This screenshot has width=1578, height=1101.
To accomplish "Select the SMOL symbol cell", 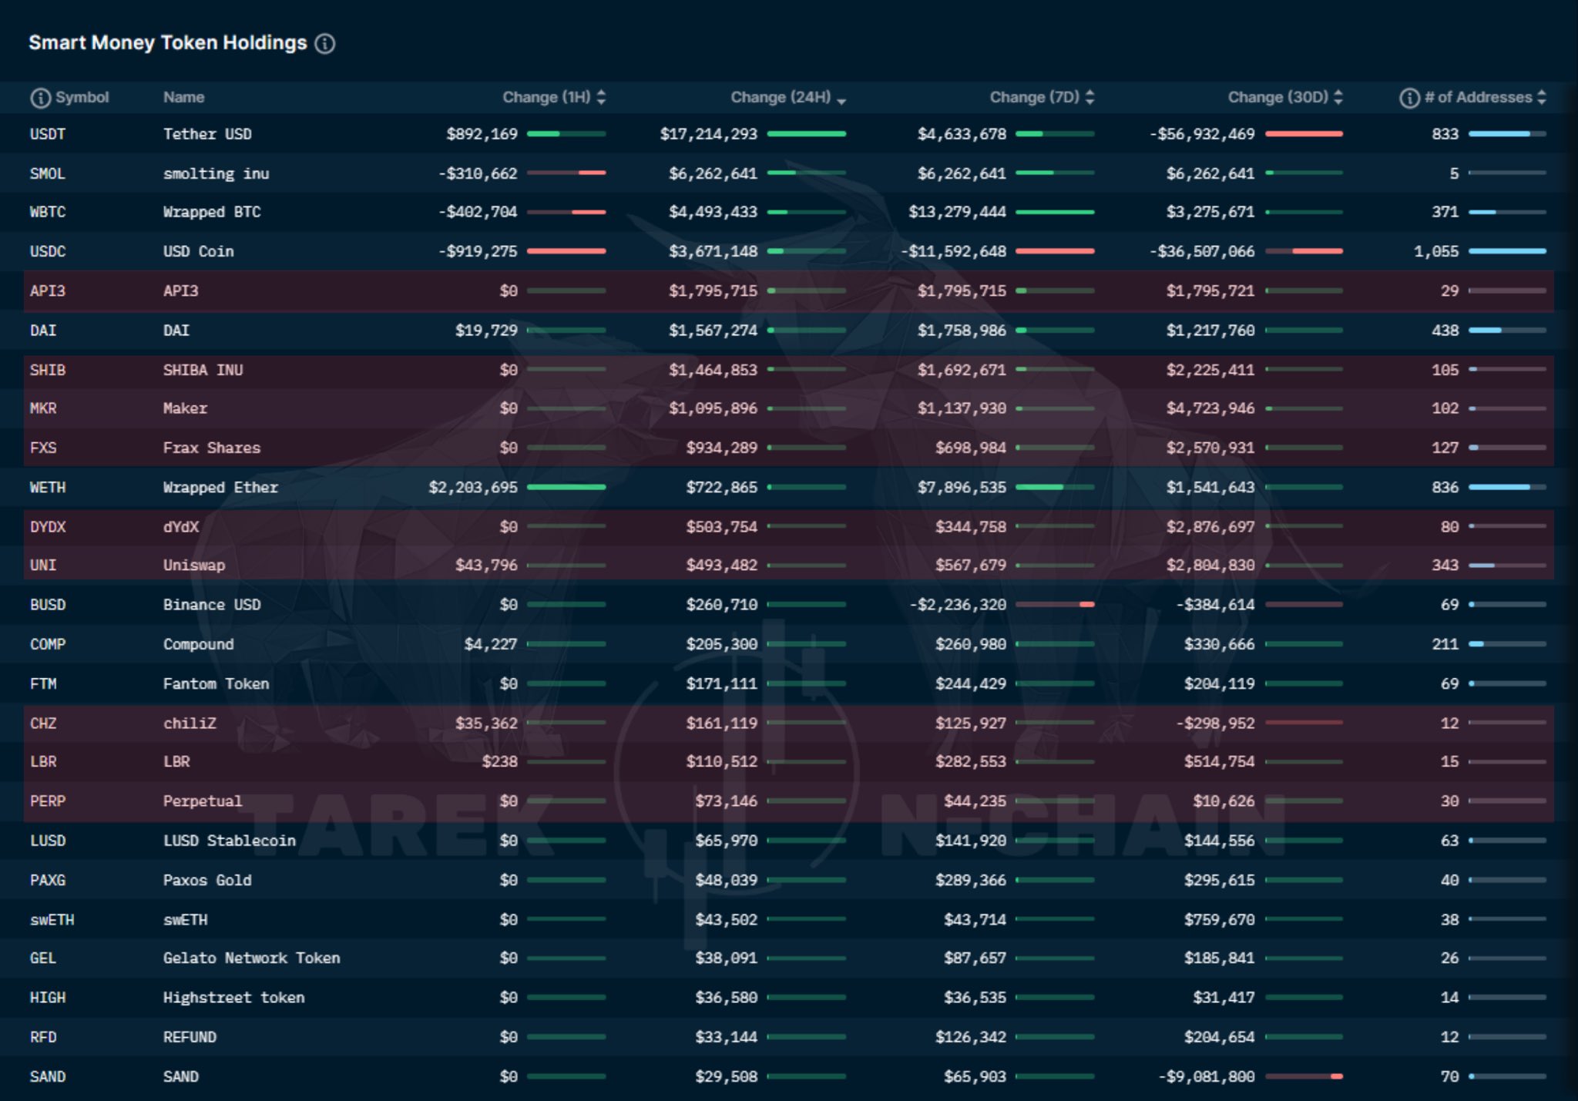I will (x=48, y=173).
